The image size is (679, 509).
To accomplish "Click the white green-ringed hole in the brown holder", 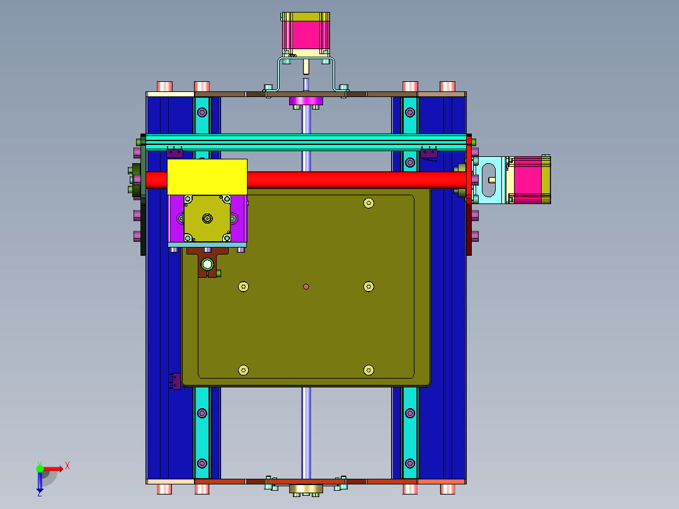I will (x=207, y=264).
